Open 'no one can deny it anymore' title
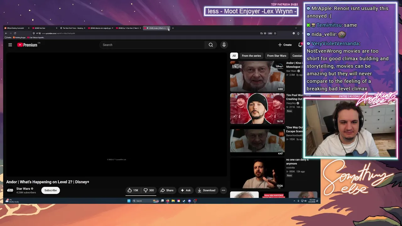 [297, 161]
